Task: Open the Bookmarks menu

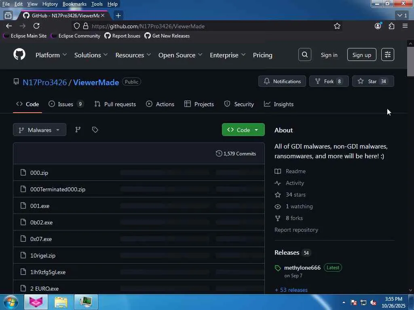Action: (74, 4)
